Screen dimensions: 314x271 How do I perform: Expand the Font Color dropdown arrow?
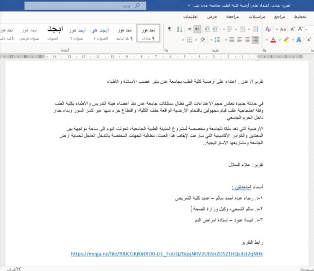coord(267,40)
